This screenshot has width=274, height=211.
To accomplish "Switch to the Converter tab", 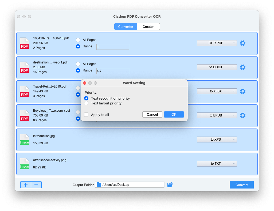I will pyautogui.click(x=126, y=27).
